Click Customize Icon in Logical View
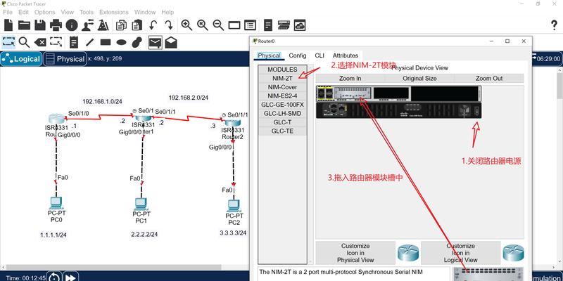 point(461,253)
